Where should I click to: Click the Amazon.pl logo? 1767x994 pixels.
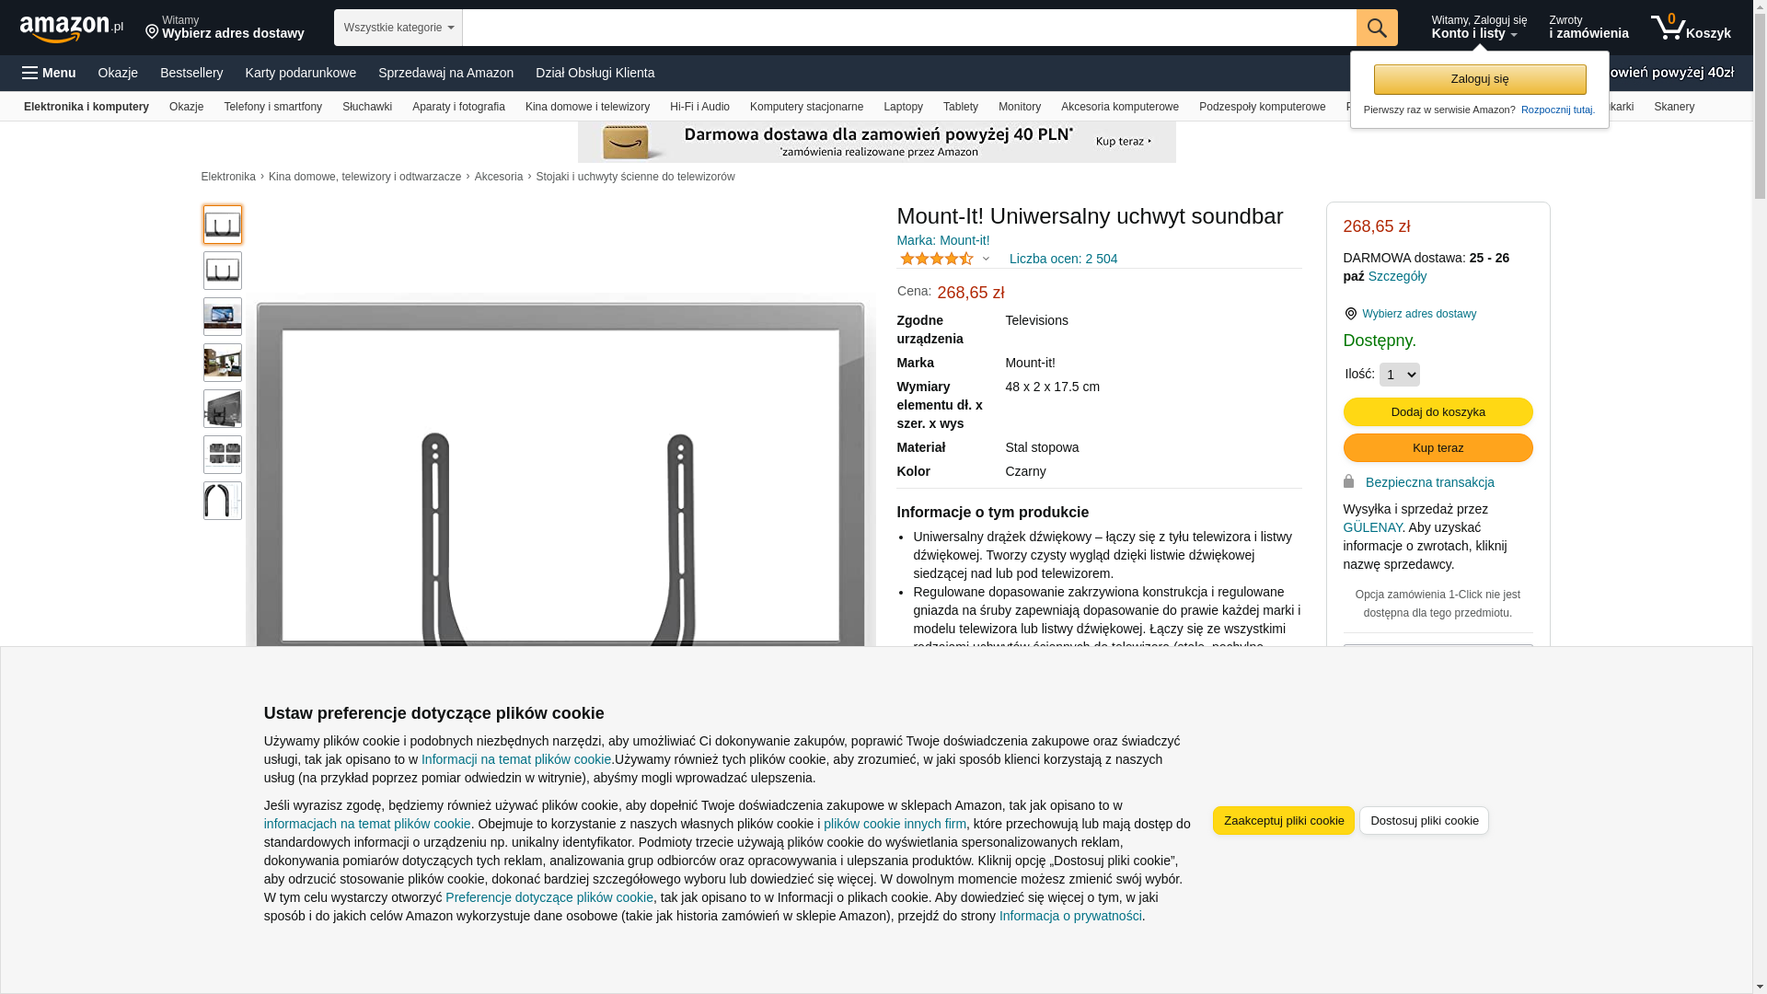pyautogui.click(x=71, y=29)
